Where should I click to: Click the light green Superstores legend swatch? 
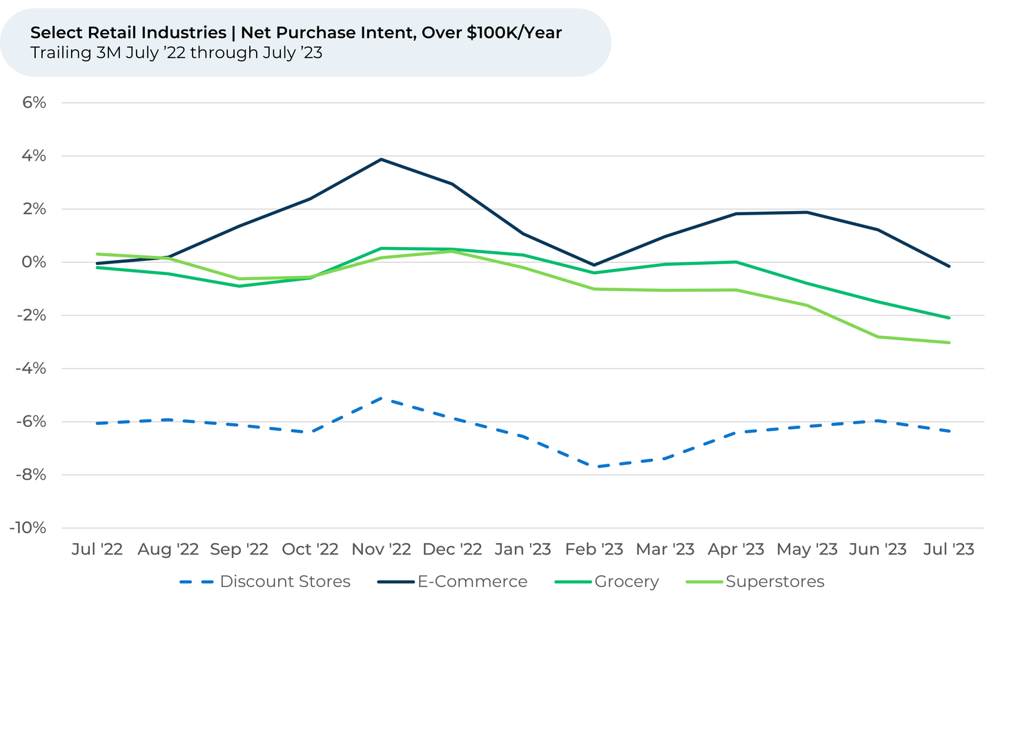[x=704, y=582]
